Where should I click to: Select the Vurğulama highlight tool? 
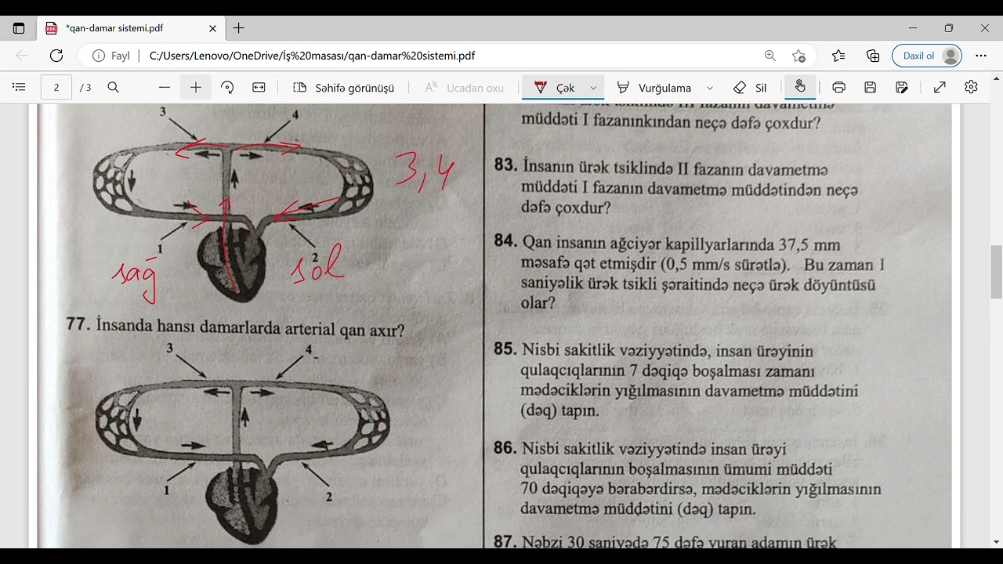tap(654, 88)
